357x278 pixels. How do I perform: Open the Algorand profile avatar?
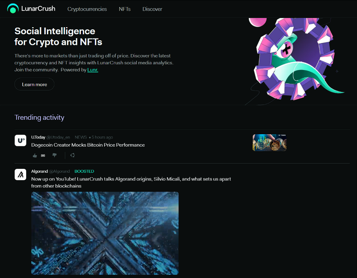(20, 175)
